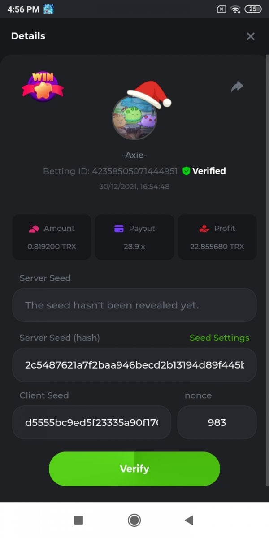The width and height of the screenshot is (269, 538).
Task: Open Seed Settings link
Action: tap(219, 338)
